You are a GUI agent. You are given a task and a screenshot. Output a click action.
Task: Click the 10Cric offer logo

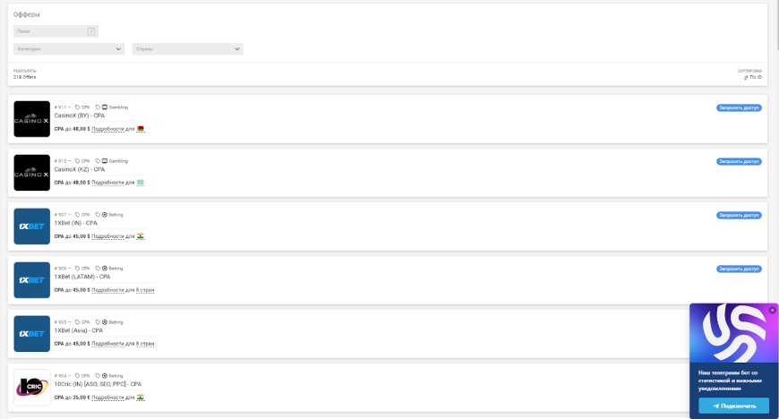pos(32,387)
